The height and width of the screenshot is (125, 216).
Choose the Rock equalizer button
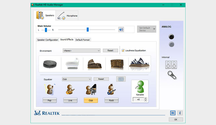[x=111, y=100]
